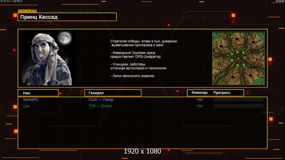Select the GENERAL tab label

[x=27, y=11]
